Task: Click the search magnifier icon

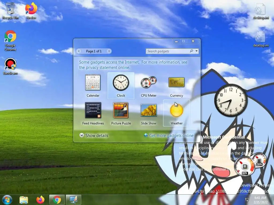Action: [x=191, y=51]
